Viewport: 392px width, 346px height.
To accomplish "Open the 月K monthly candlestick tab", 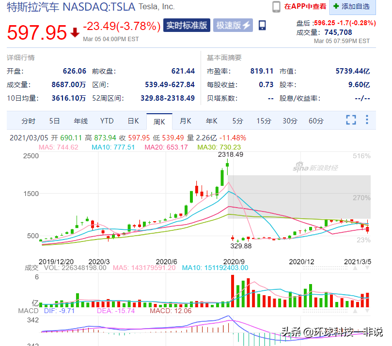I will tap(185, 121).
